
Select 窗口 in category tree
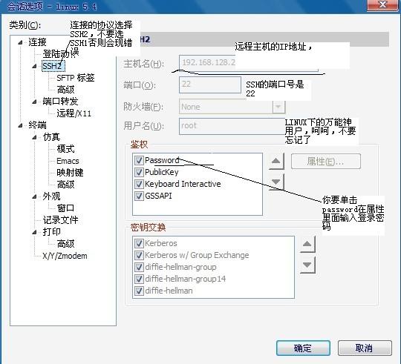(66, 208)
